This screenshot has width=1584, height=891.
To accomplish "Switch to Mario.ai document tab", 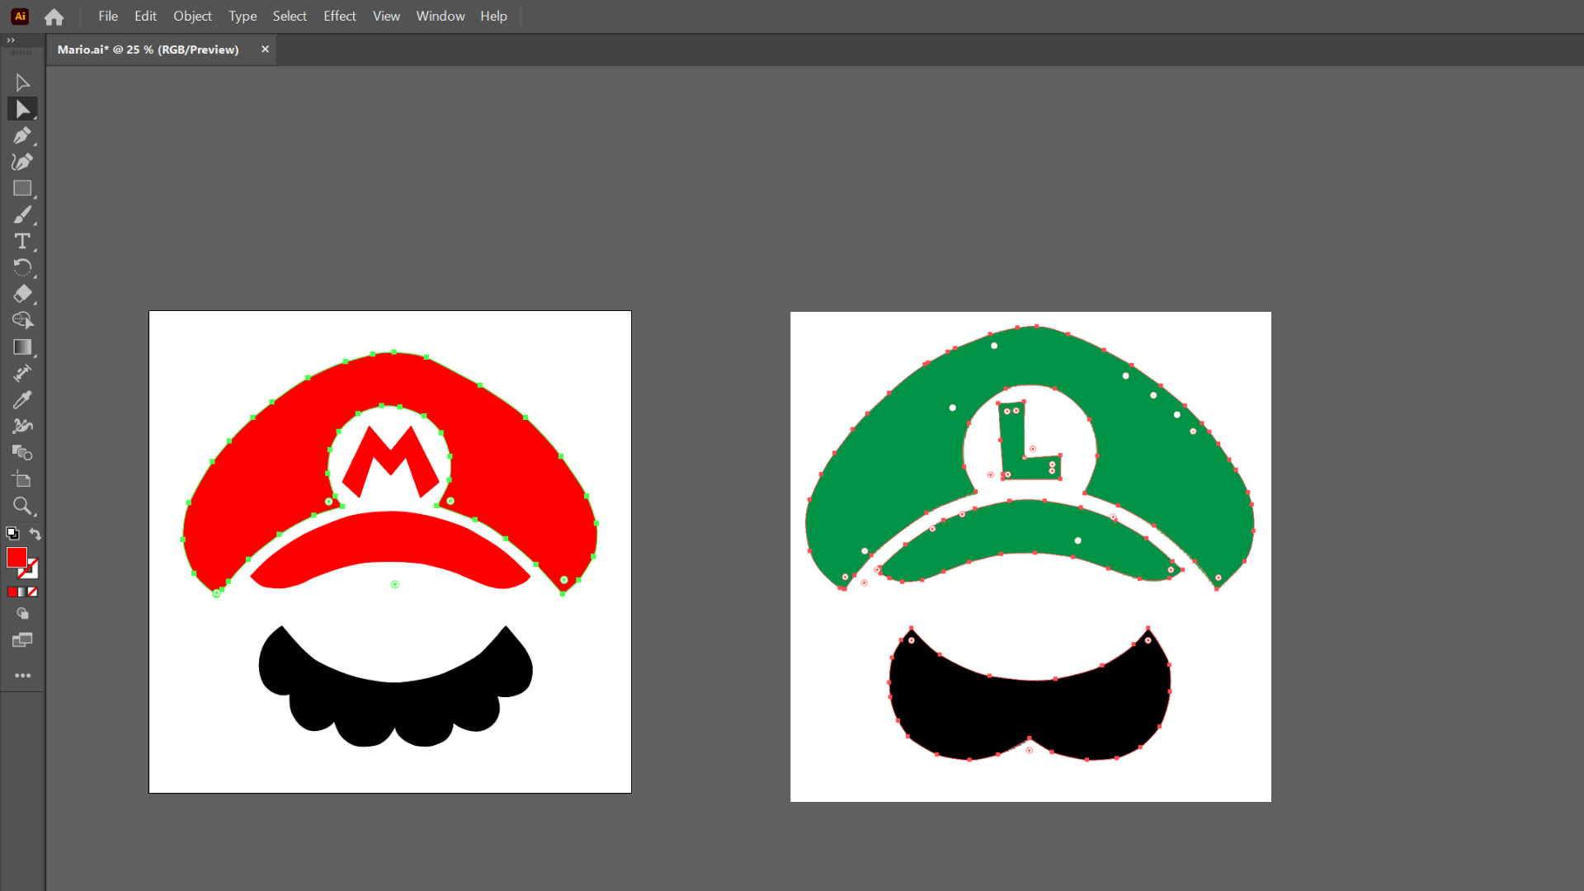I will click(x=148, y=49).
